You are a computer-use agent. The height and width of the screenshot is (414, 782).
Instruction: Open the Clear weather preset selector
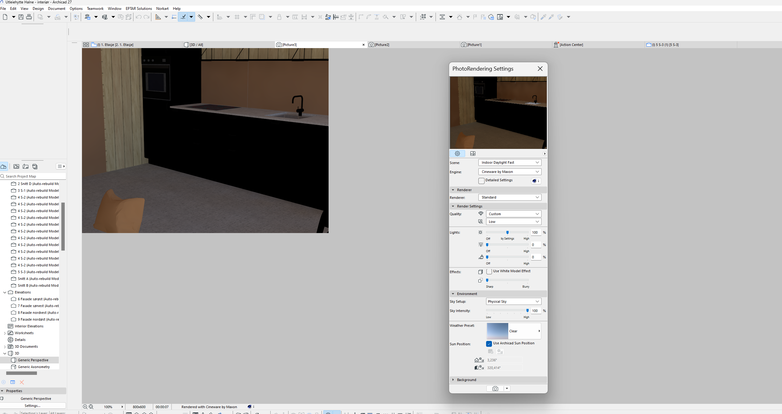coord(514,331)
